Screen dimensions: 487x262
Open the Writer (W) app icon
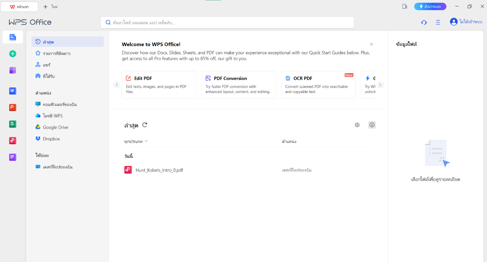[12, 91]
